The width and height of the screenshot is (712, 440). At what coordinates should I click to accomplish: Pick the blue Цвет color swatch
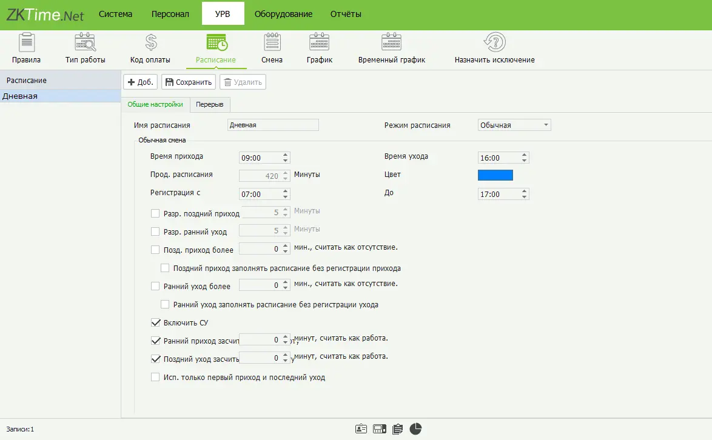pos(495,175)
